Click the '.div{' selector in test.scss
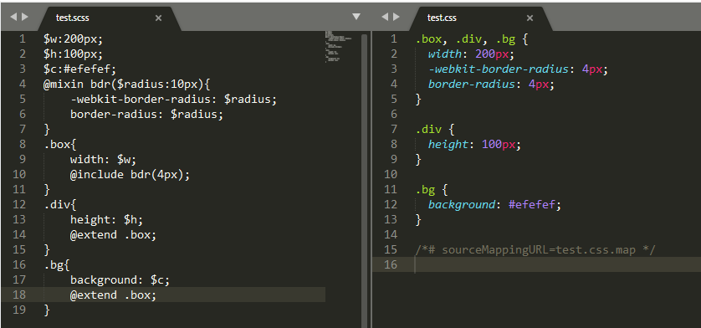This screenshot has width=701, height=328. 60,204
